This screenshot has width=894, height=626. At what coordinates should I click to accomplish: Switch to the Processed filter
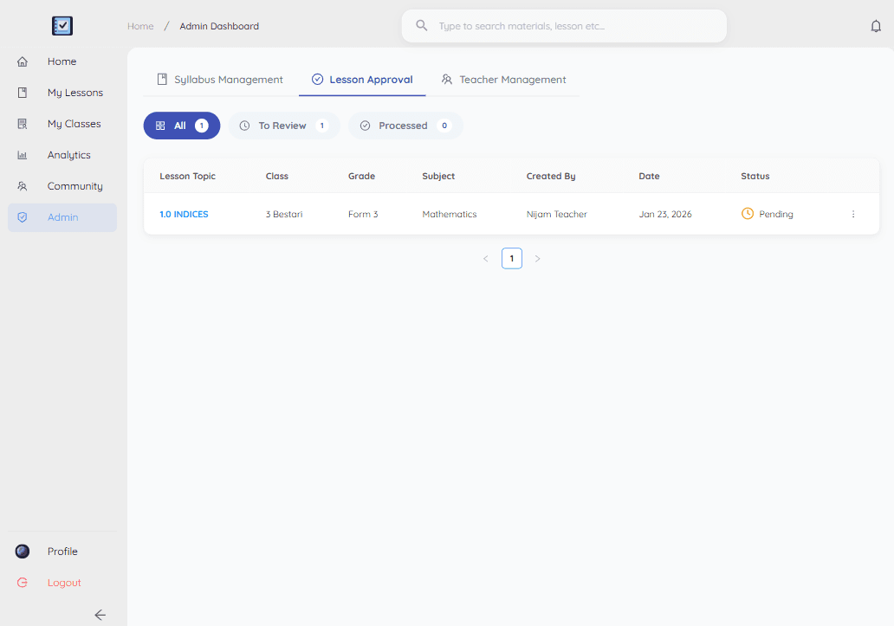[x=405, y=126]
